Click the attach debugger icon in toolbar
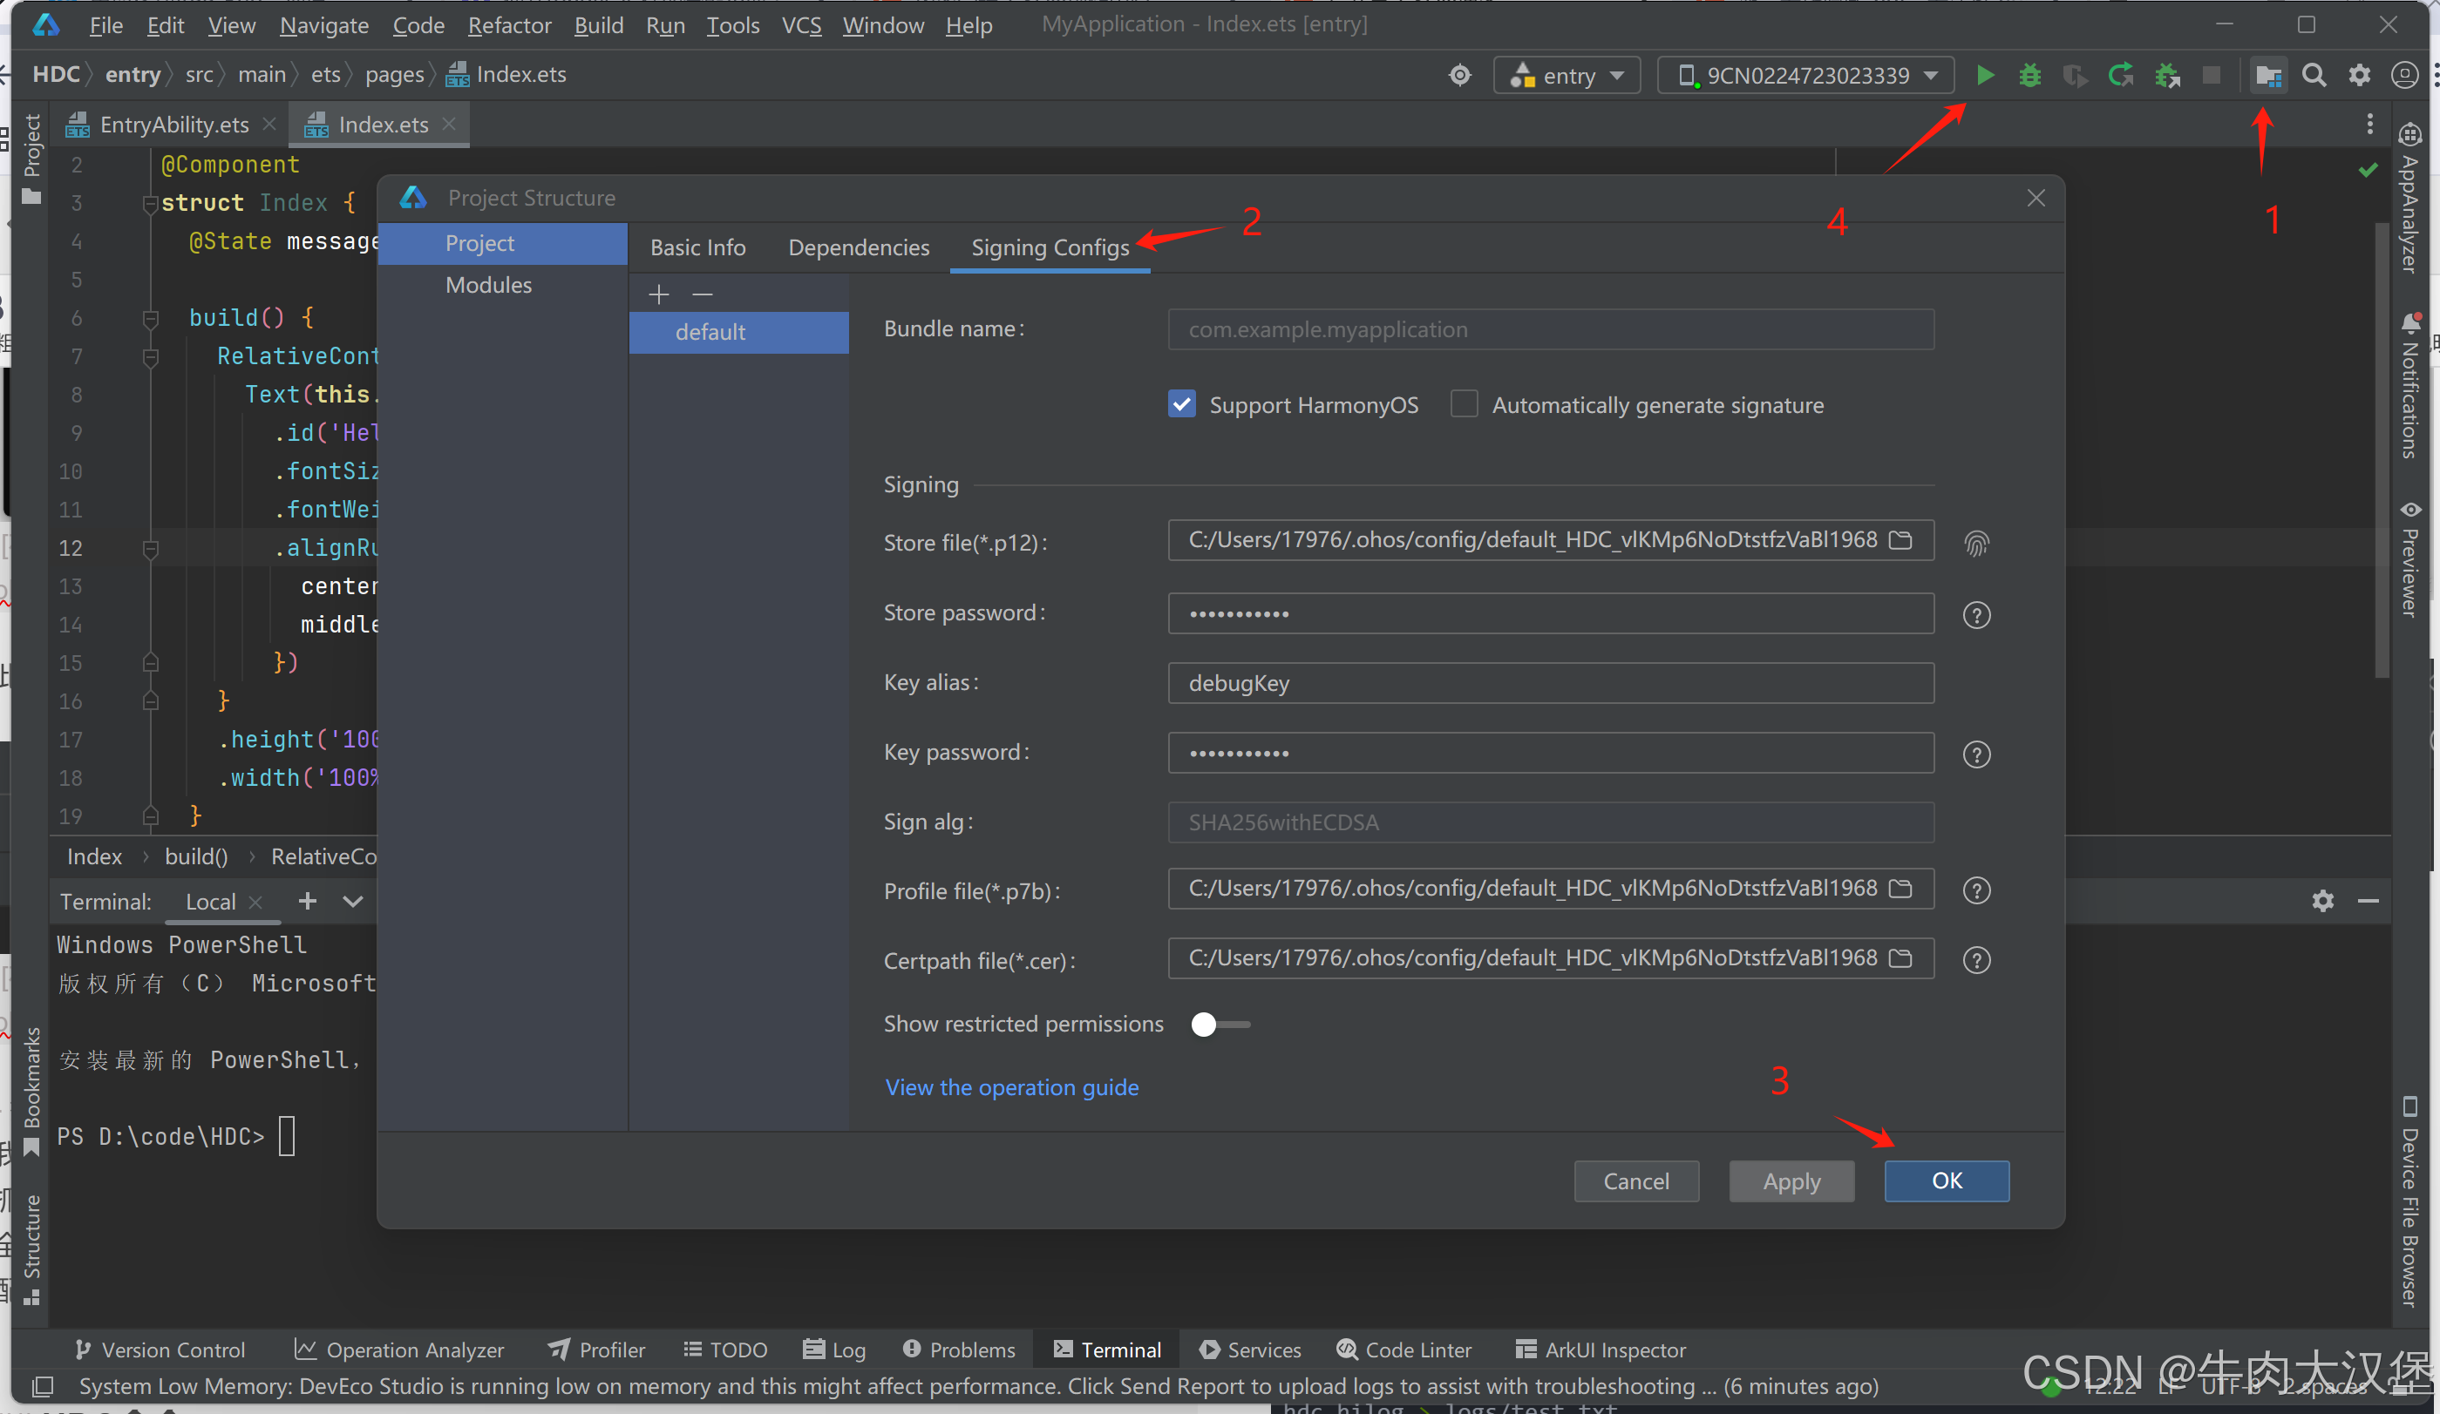 coord(2166,75)
